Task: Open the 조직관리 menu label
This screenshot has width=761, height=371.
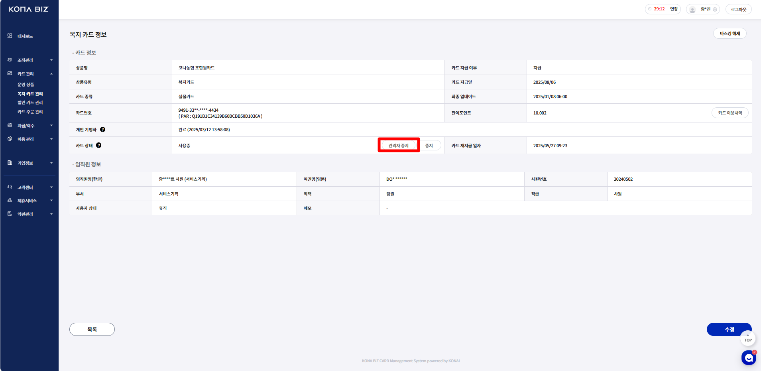Action: click(x=25, y=60)
